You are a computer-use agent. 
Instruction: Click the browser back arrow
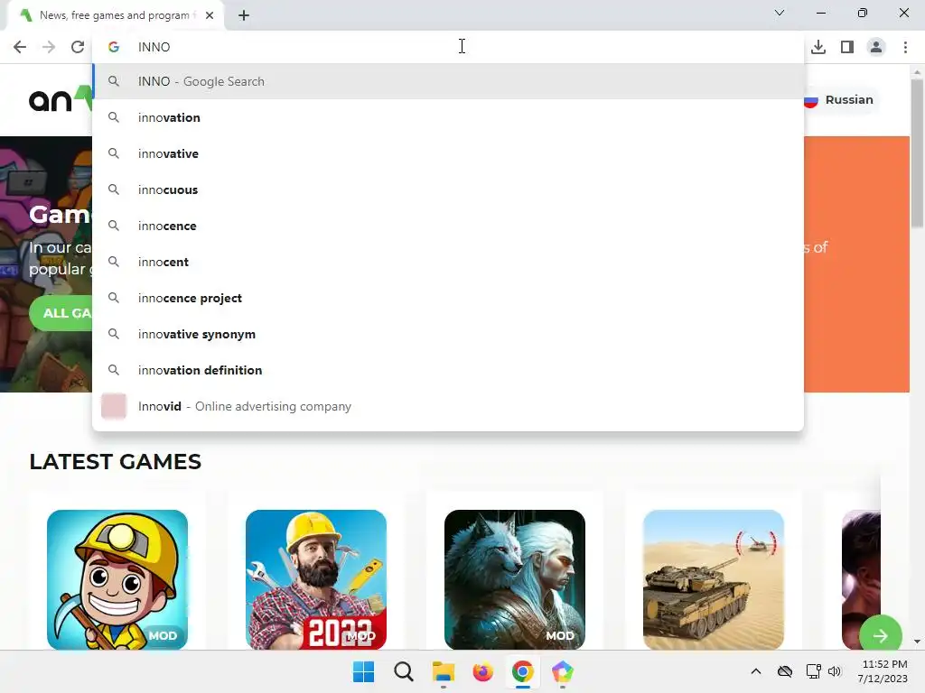coord(20,47)
